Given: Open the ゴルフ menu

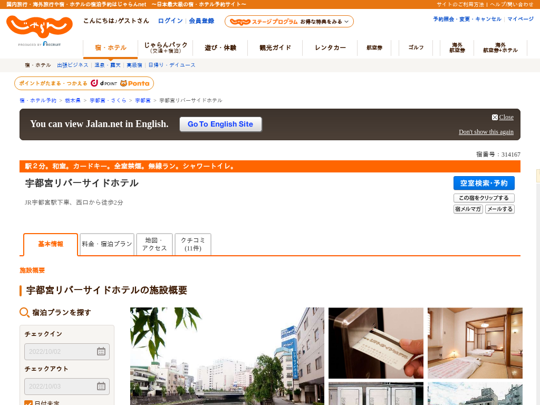Looking at the screenshot, I should pos(416,48).
